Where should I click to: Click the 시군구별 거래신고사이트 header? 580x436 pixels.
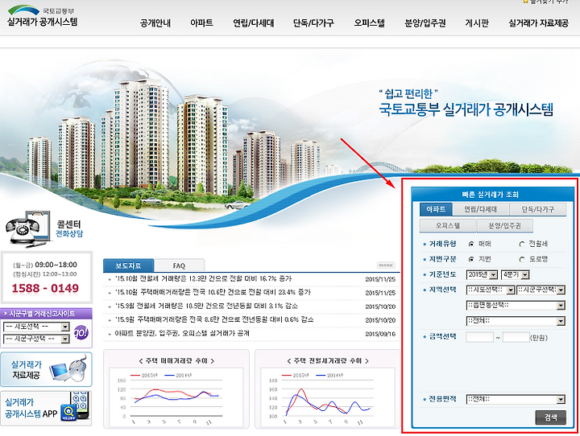[46, 314]
